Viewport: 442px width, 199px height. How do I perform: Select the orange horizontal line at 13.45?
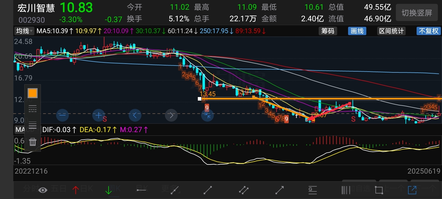click(x=320, y=99)
